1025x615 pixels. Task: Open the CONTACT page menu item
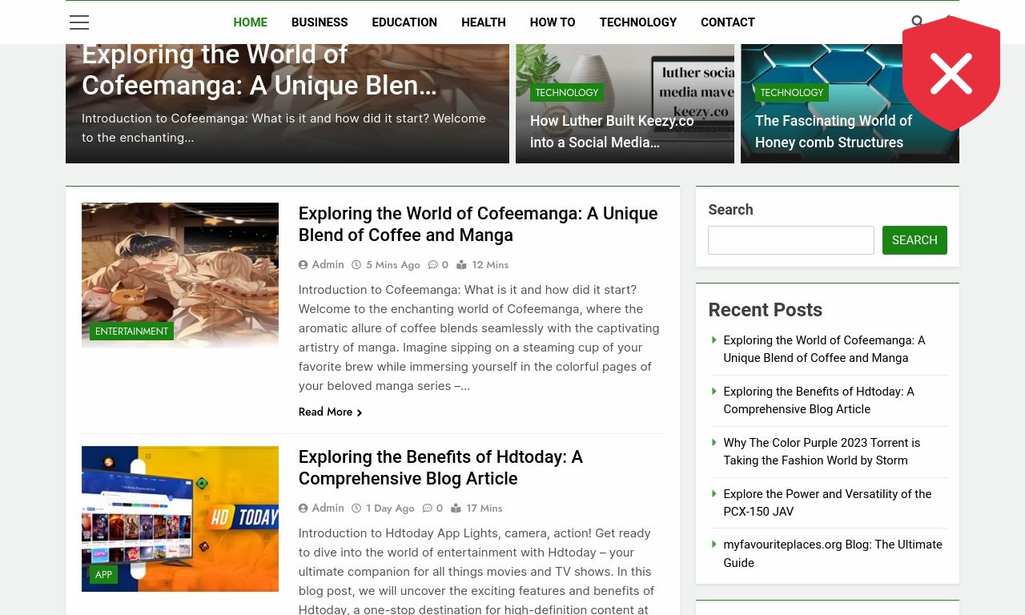(x=728, y=22)
